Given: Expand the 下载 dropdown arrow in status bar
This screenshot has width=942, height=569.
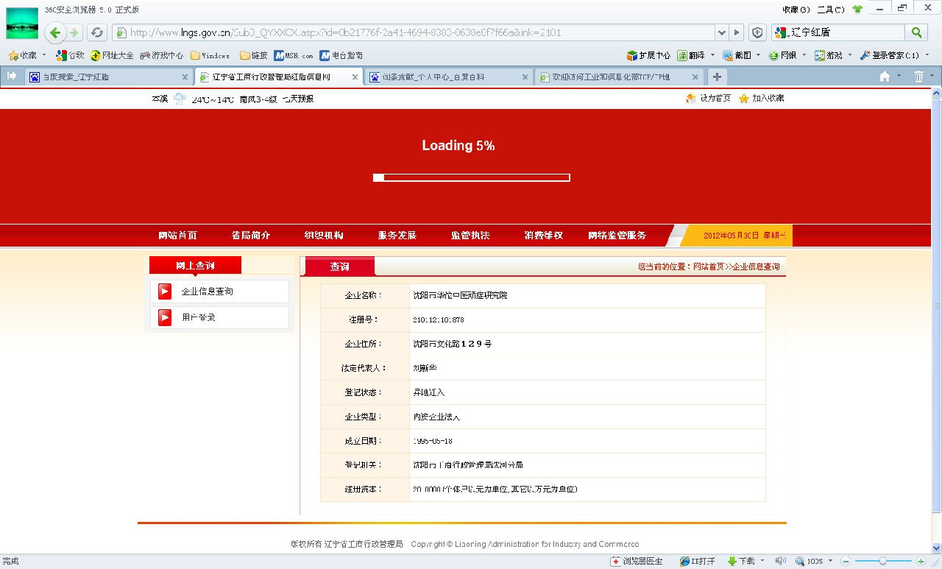Looking at the screenshot, I should 762,561.
